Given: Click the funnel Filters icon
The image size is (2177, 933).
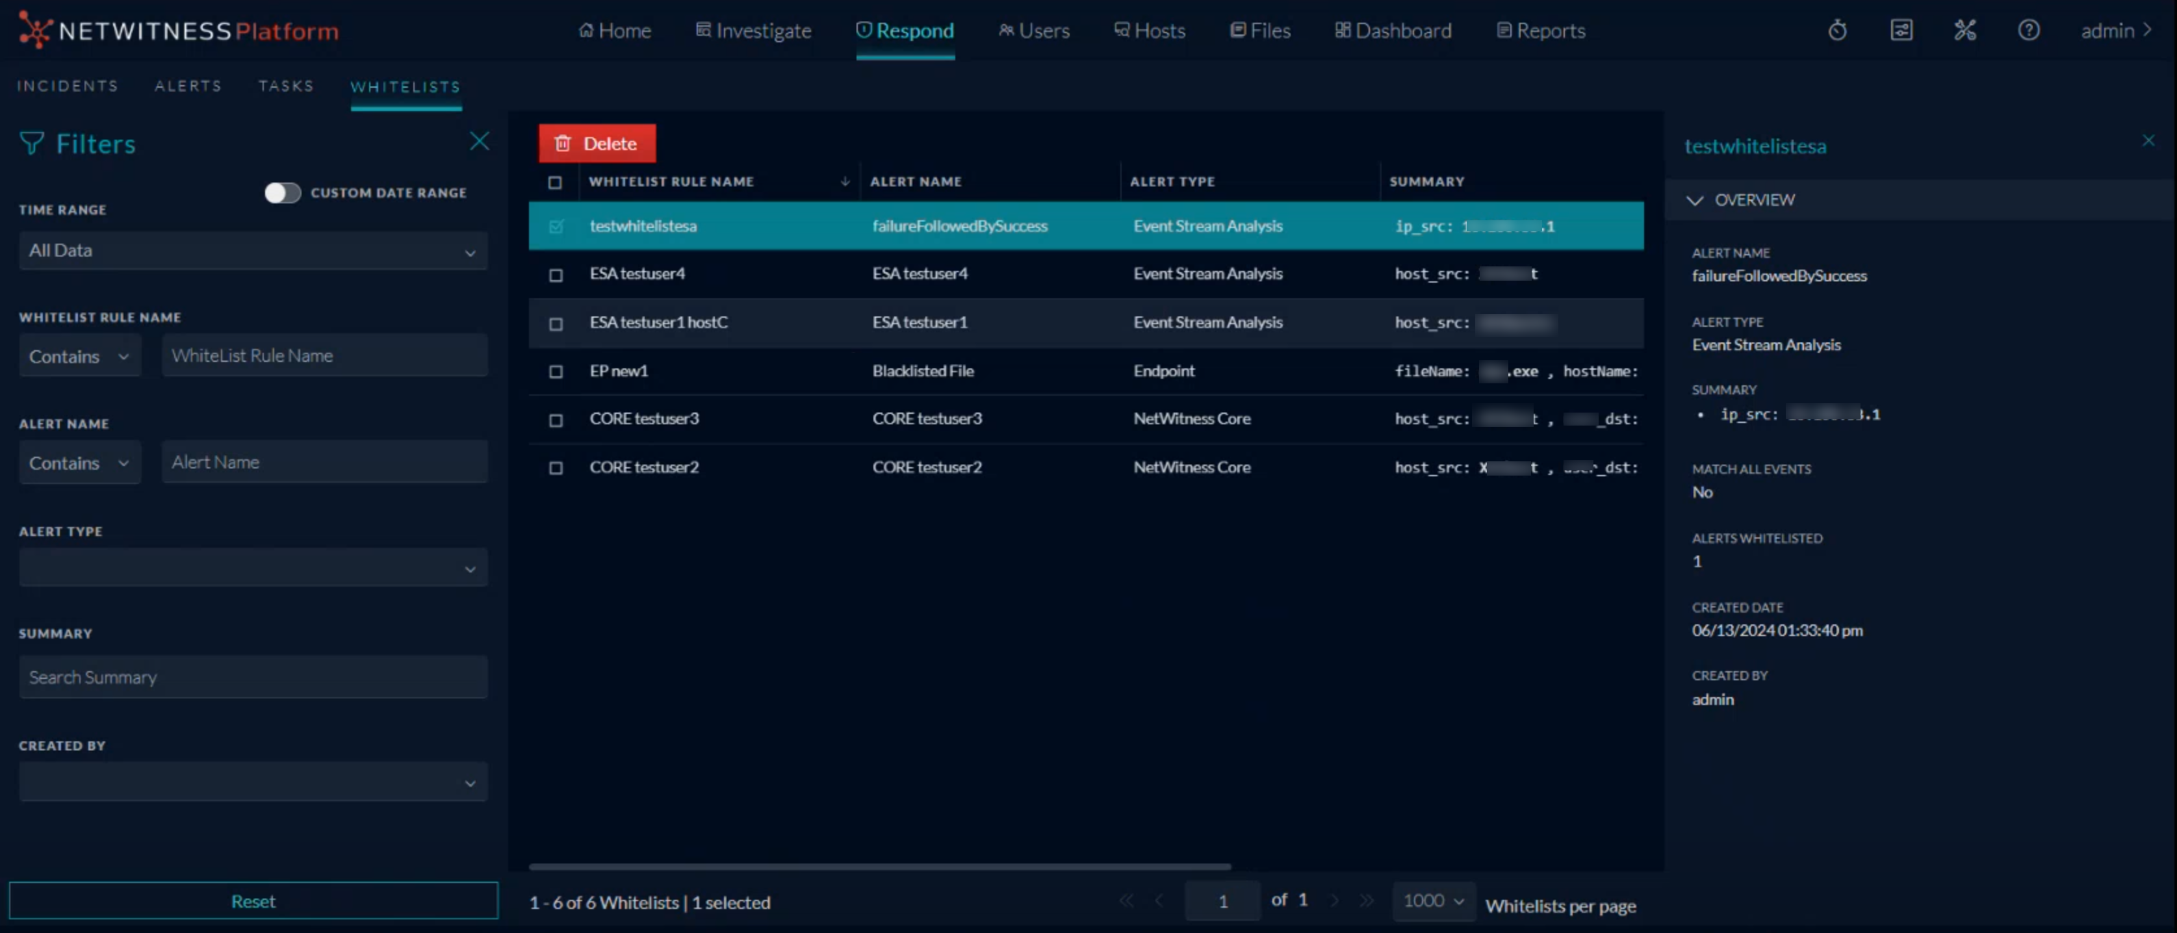Looking at the screenshot, I should point(31,144).
